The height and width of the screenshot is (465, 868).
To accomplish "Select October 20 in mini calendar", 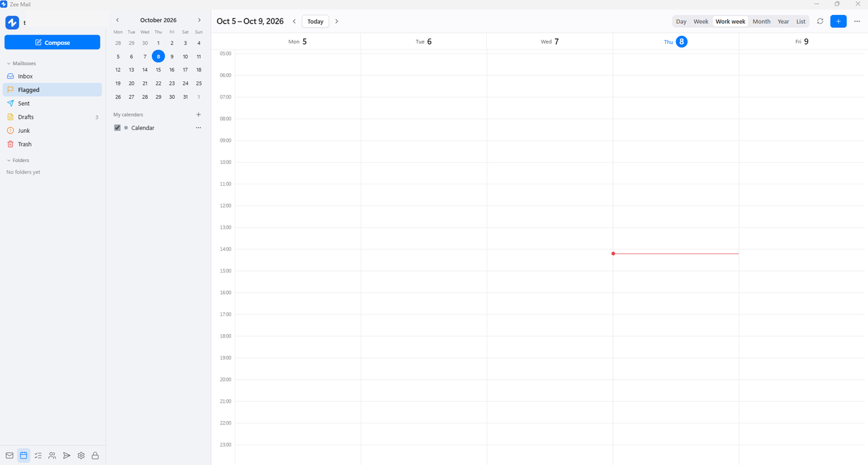I will click(132, 83).
